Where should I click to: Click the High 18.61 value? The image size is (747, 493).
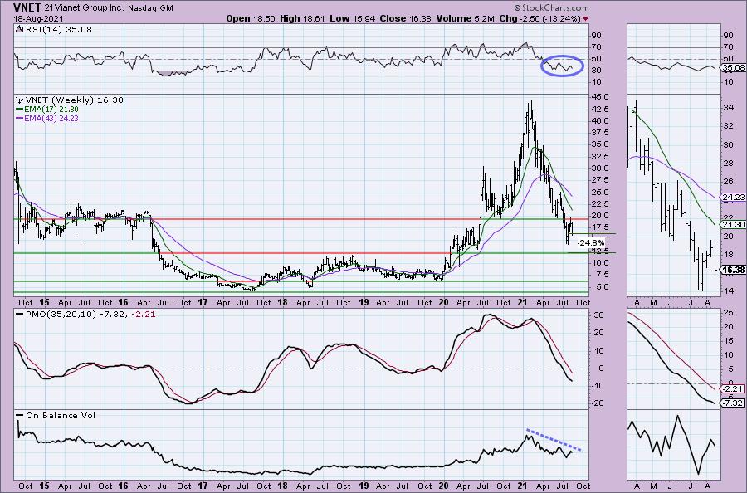click(301, 18)
